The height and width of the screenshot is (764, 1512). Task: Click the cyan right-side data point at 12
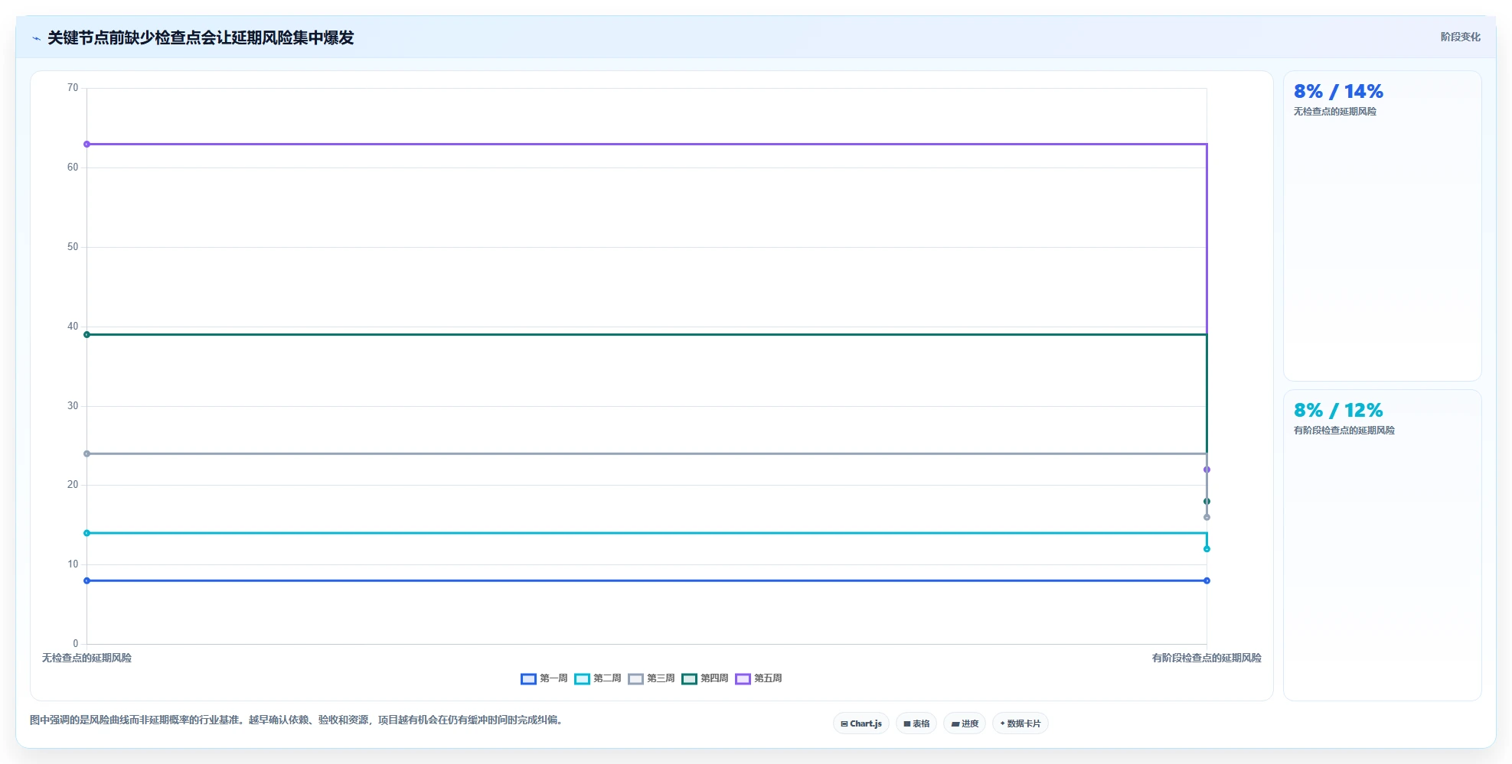click(1207, 549)
